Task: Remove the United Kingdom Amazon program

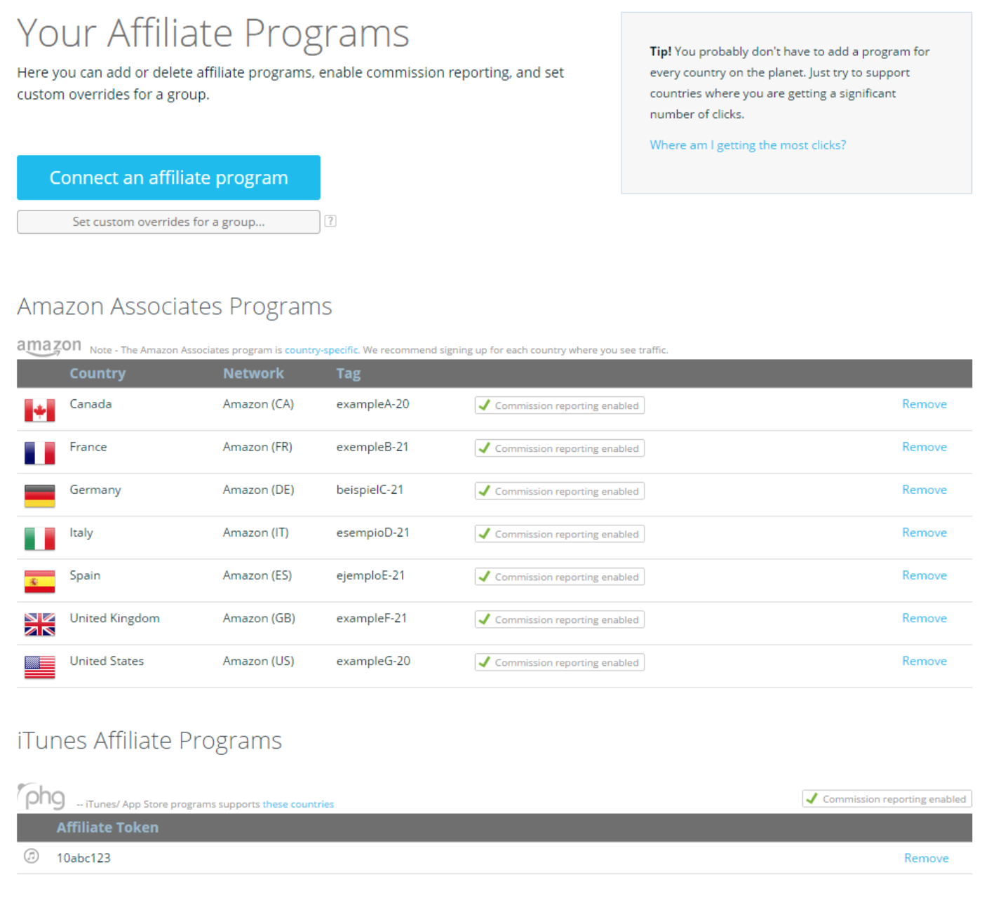Action: [924, 618]
